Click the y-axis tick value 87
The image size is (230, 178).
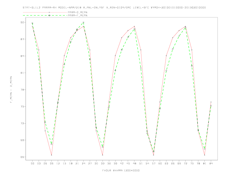[22, 39]
